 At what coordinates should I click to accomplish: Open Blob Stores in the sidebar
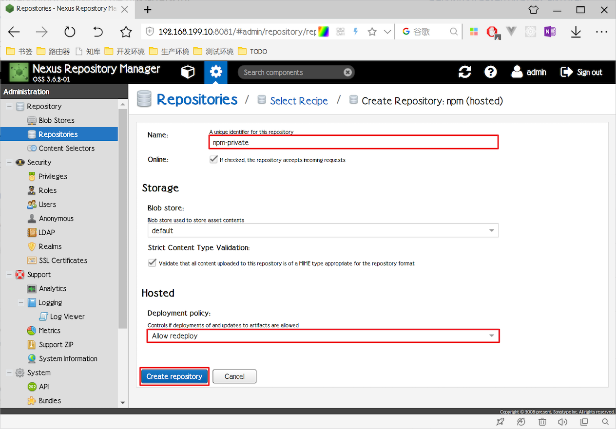point(57,120)
